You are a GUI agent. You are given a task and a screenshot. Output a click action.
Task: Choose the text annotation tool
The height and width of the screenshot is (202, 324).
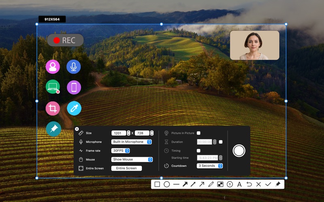[239, 184]
